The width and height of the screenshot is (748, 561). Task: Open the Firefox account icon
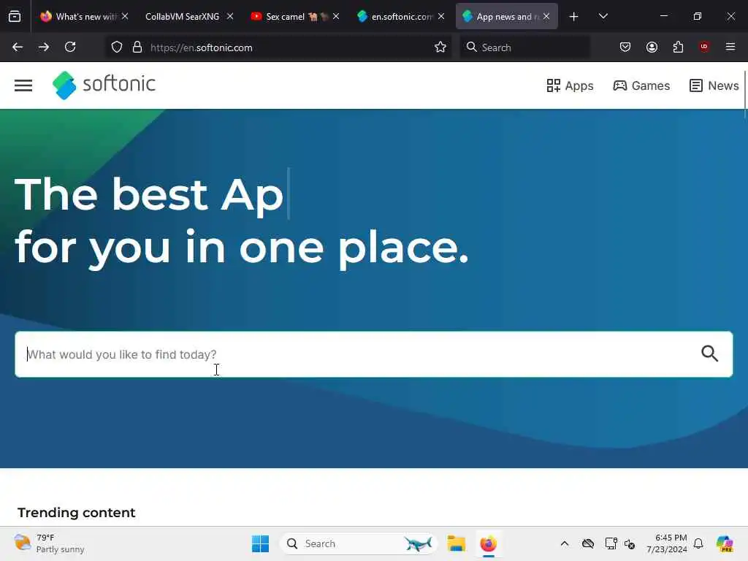tap(652, 47)
